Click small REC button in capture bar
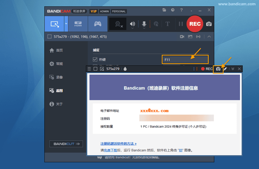 (207, 69)
